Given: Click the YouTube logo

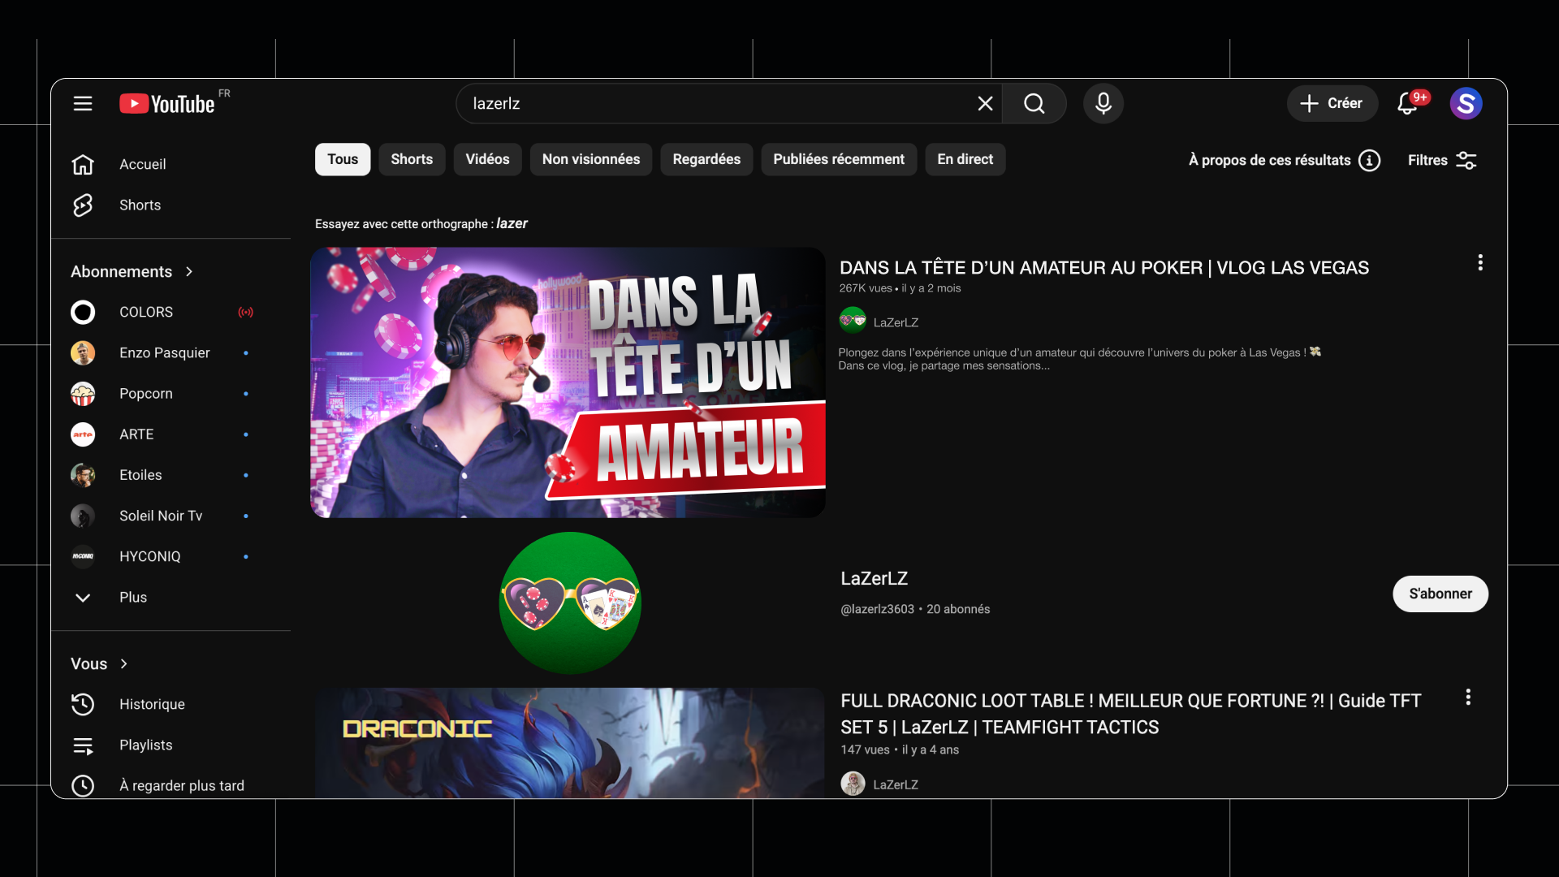Looking at the screenshot, I should (169, 103).
